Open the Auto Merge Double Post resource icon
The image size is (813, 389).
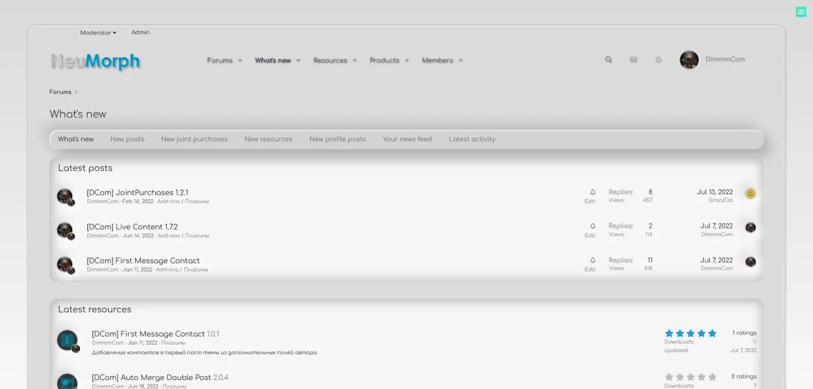pos(68,381)
